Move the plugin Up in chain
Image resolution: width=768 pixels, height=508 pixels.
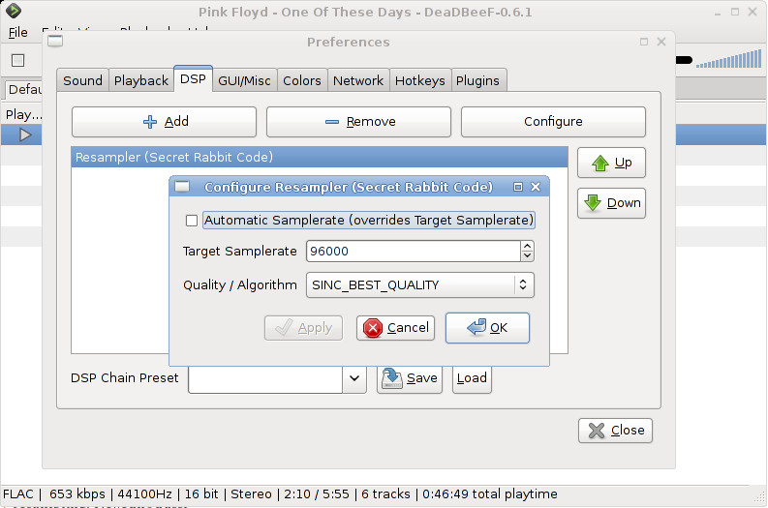[x=611, y=163]
